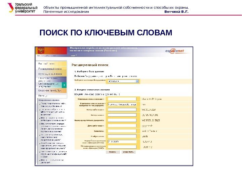242x182 pixels.
Task: Open the database selection dropdown
Action: pos(123,81)
